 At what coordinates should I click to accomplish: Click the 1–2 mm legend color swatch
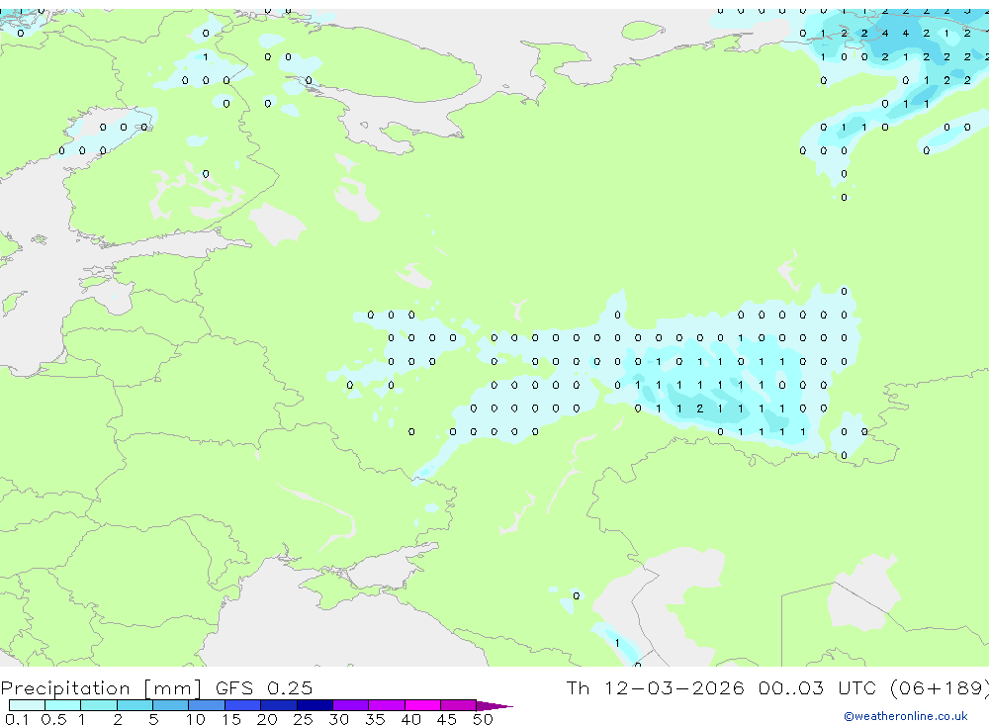(99, 705)
